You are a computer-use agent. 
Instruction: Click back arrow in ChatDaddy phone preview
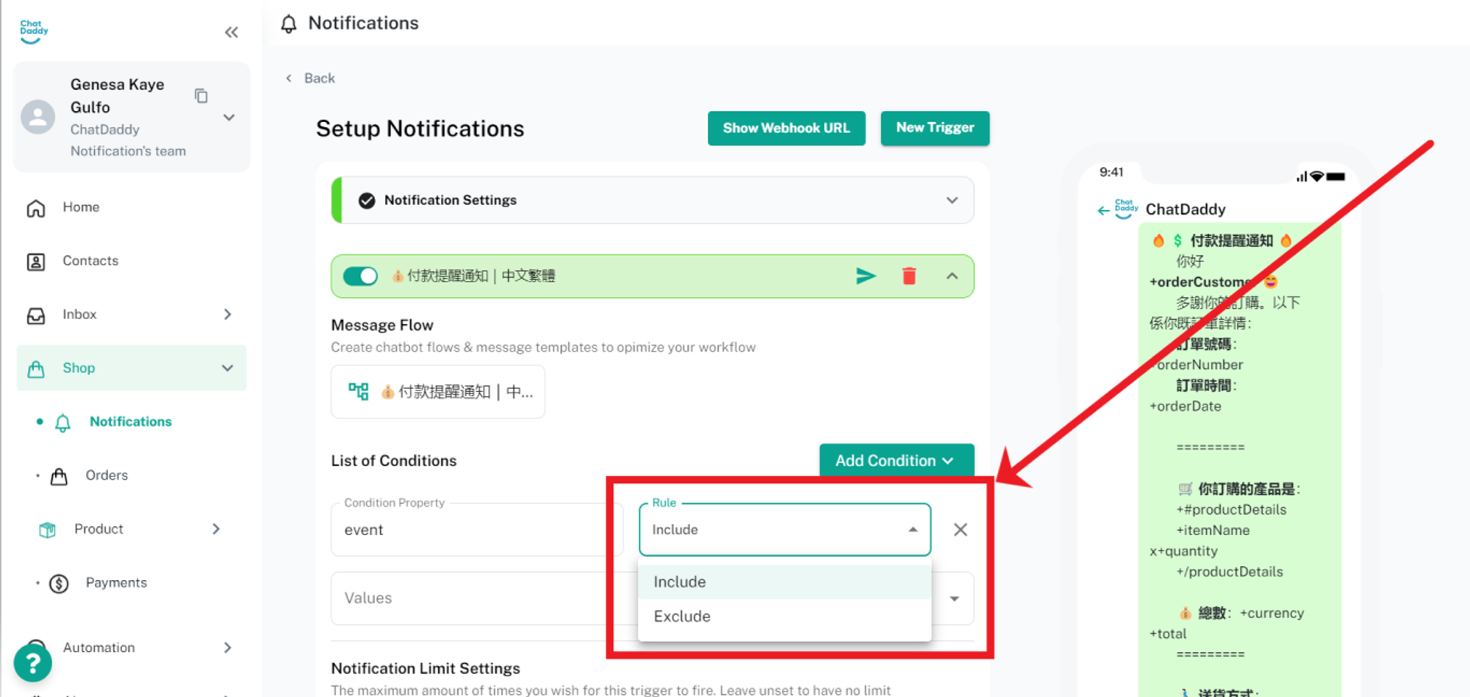(1102, 211)
